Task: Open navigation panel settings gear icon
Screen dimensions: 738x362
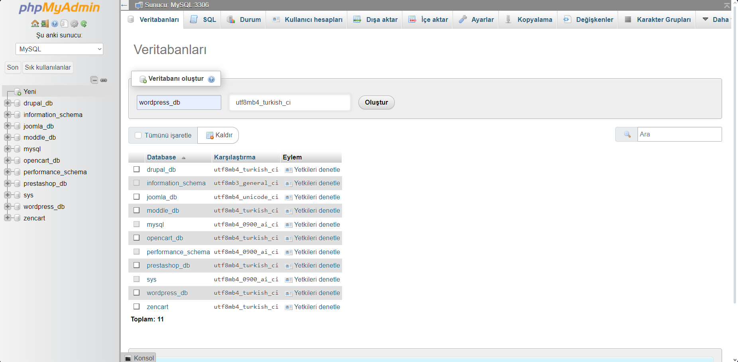Action: pyautogui.click(x=74, y=23)
